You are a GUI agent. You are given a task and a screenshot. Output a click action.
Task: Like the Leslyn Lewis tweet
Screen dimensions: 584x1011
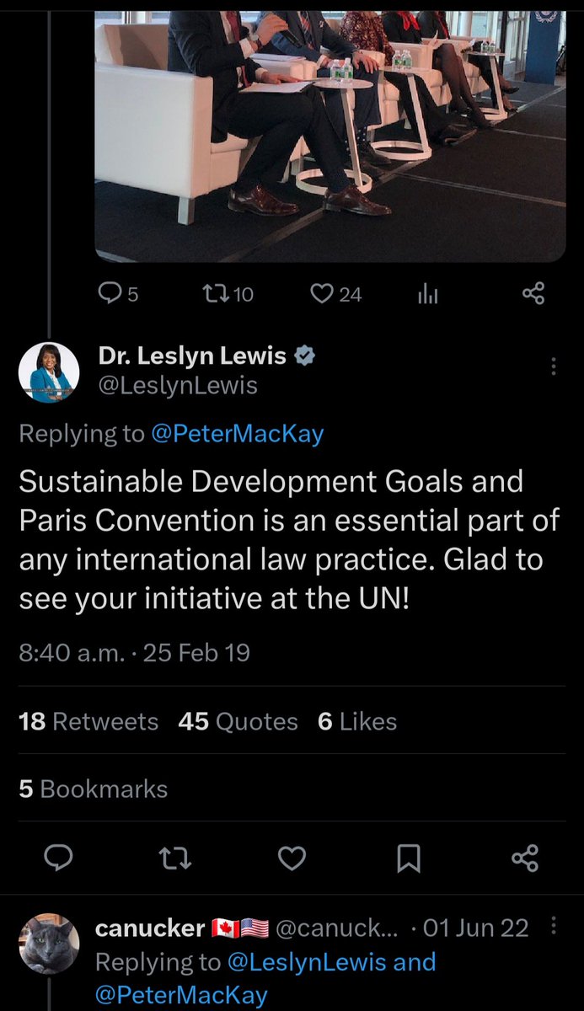pyautogui.click(x=292, y=858)
